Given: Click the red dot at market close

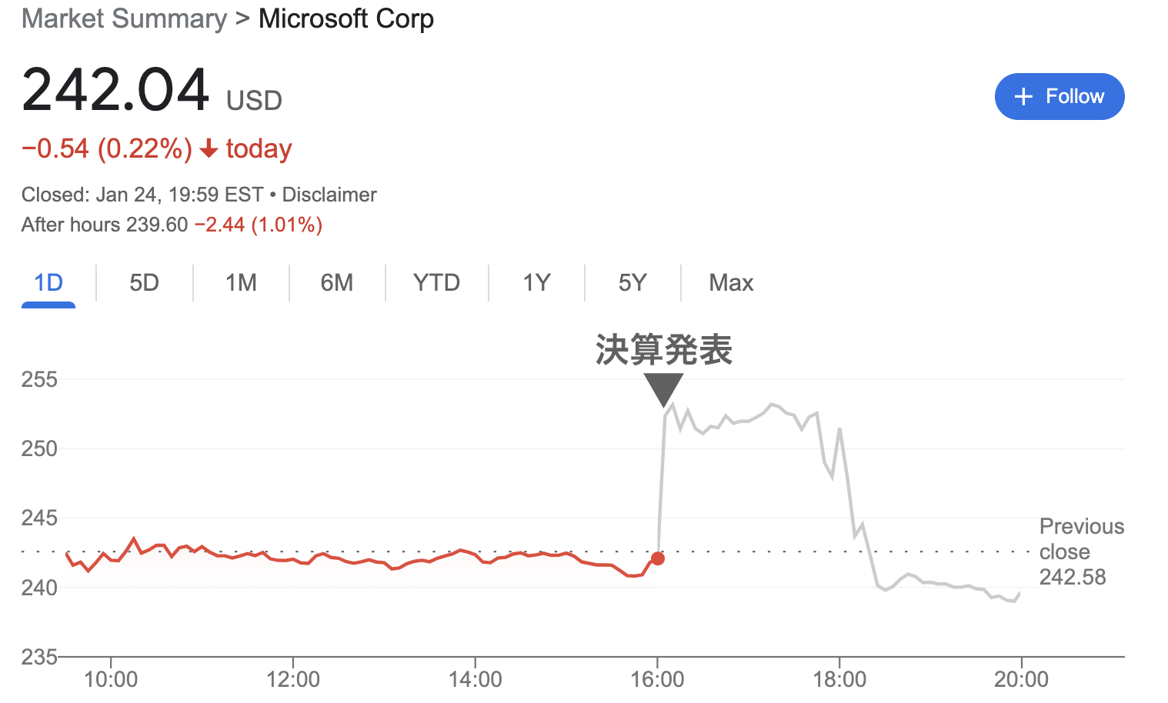Looking at the screenshot, I should click(657, 558).
